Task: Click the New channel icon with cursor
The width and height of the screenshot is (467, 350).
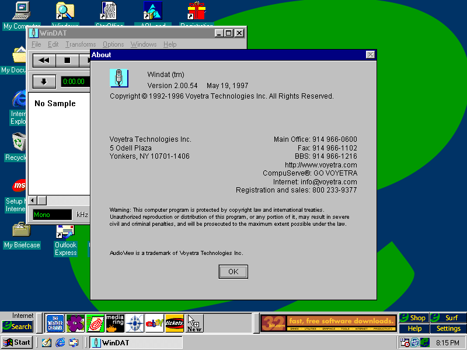Action: [194, 324]
